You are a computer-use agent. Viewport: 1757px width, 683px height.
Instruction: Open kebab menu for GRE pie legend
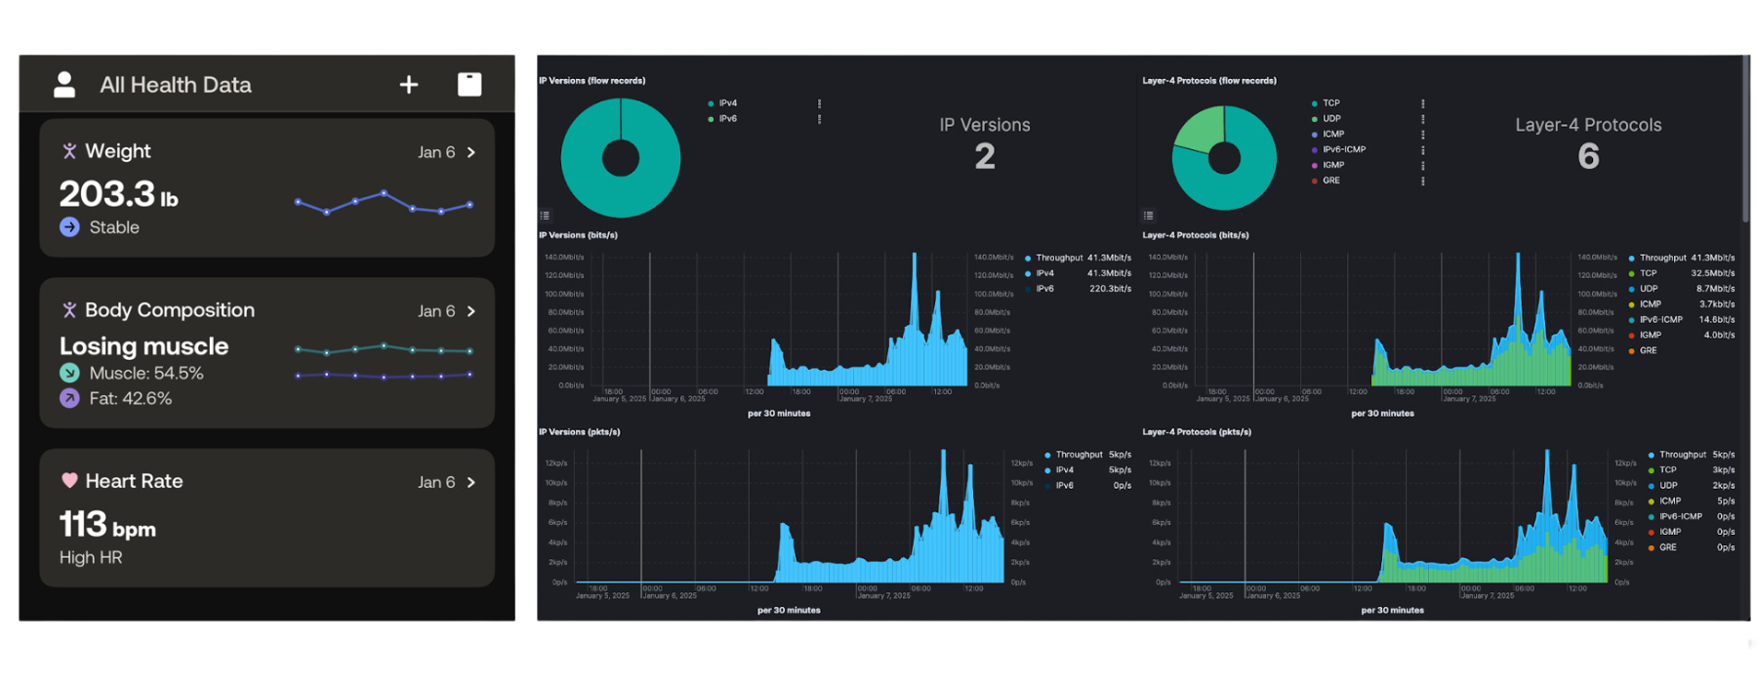[1422, 181]
